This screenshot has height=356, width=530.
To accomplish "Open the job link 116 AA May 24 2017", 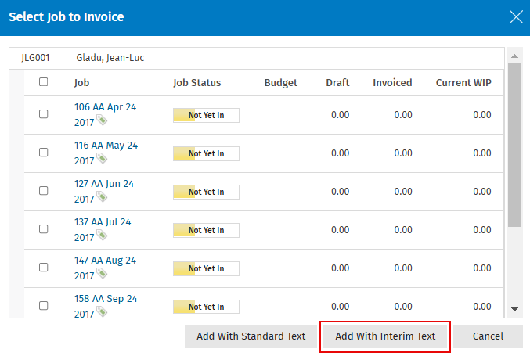I will point(106,153).
